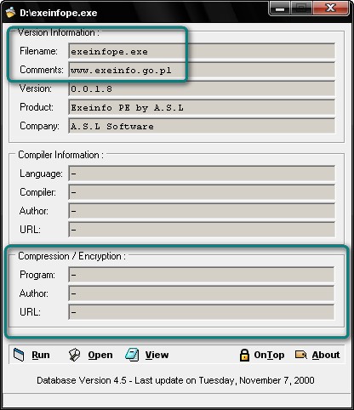Click the View notebook icon
The height and width of the screenshot is (410, 354).
click(132, 355)
